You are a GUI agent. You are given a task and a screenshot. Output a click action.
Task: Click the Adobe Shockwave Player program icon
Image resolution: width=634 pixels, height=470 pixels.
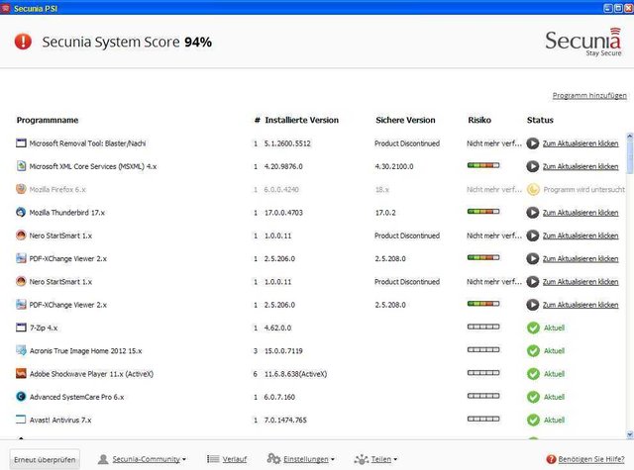[x=21, y=373]
